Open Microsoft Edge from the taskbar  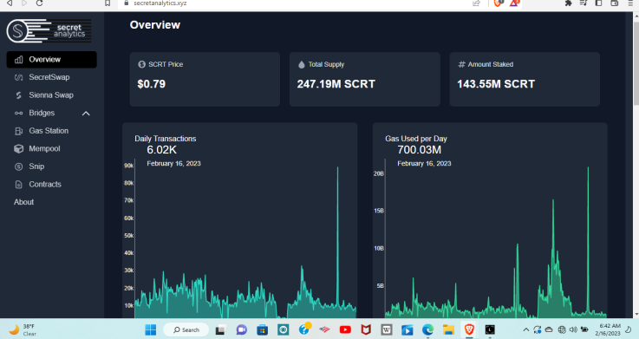(x=428, y=329)
